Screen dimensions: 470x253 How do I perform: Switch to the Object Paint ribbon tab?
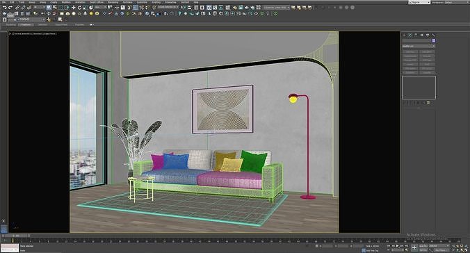click(x=61, y=24)
